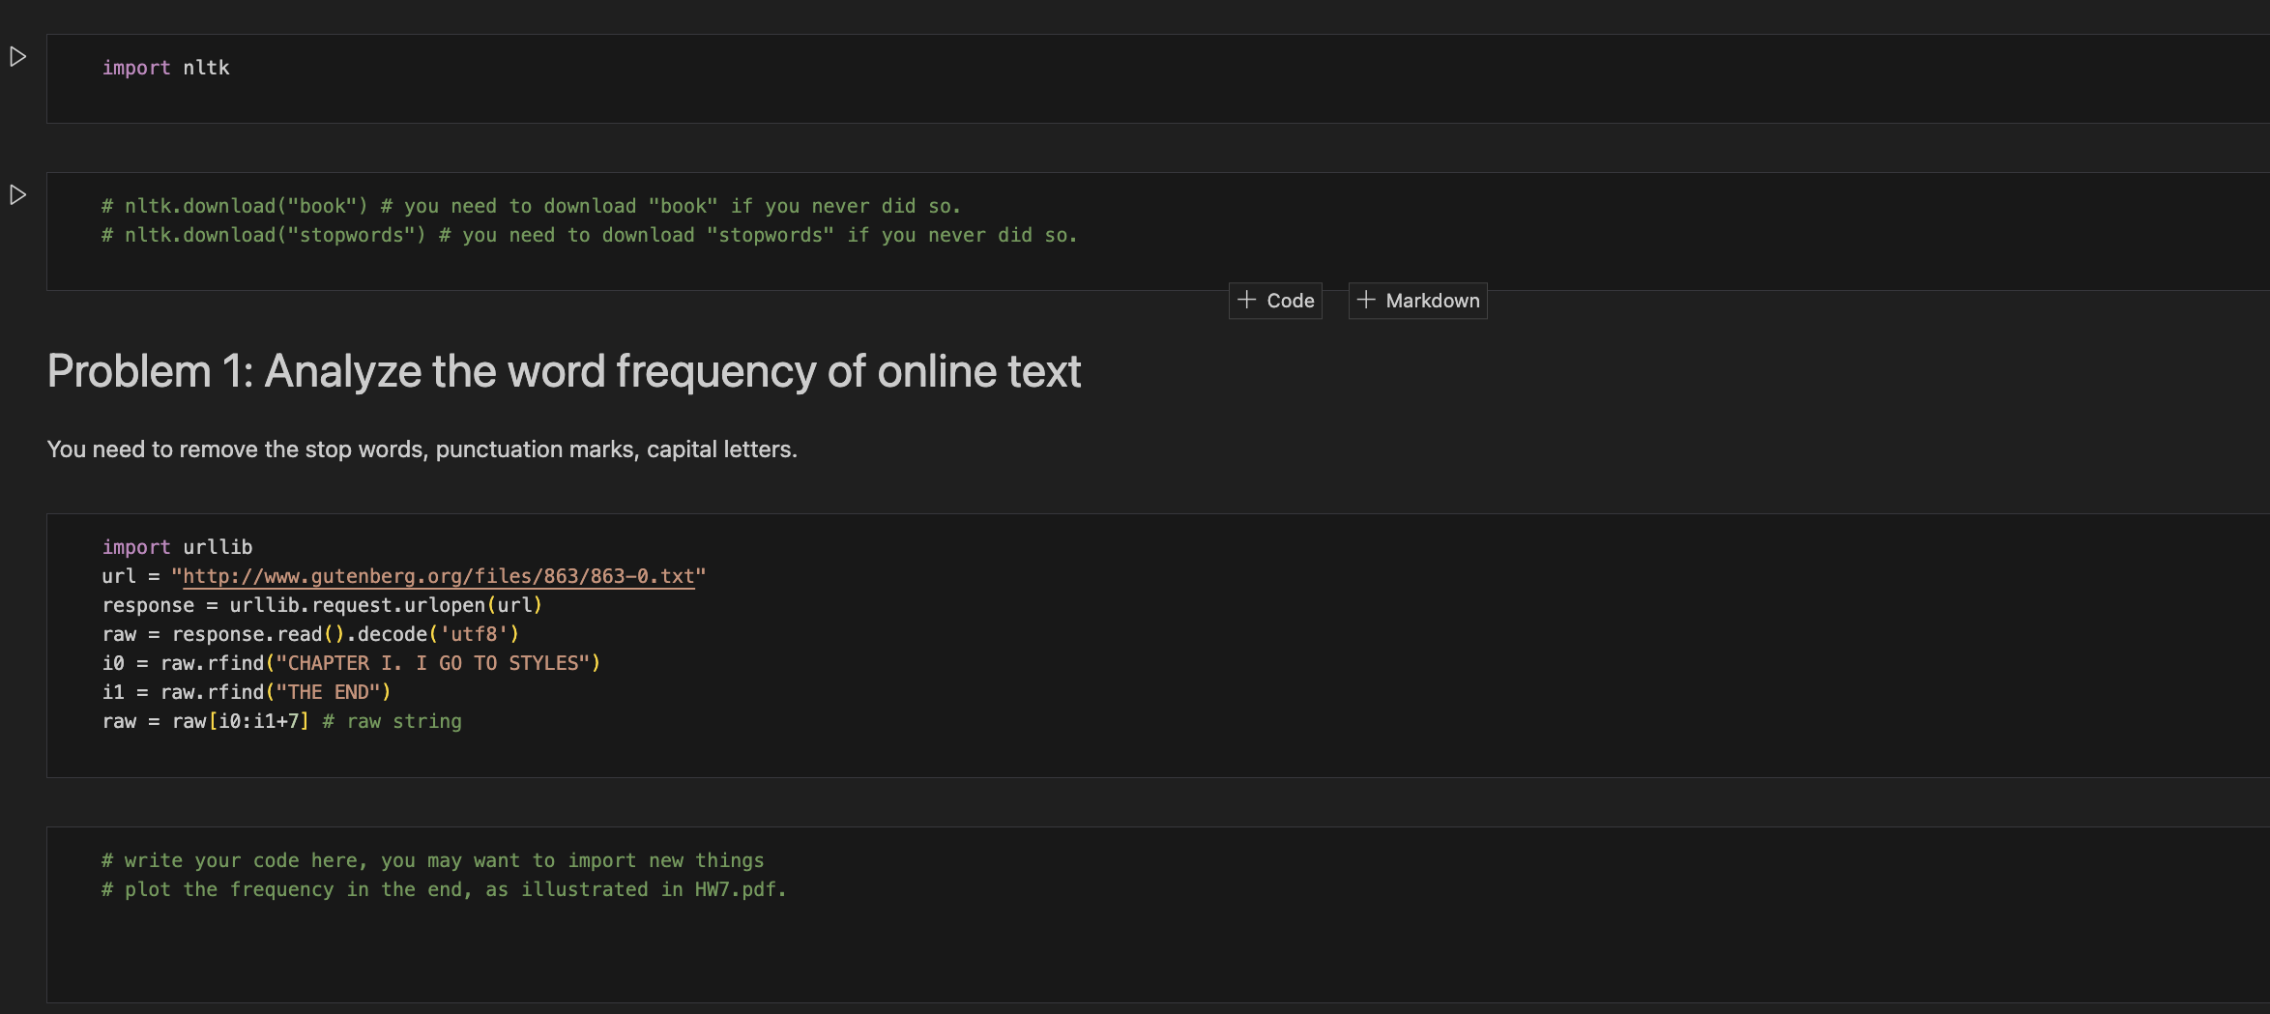Open the Gutenberg text file link
This screenshot has width=2270, height=1014.
pyautogui.click(x=437, y=575)
